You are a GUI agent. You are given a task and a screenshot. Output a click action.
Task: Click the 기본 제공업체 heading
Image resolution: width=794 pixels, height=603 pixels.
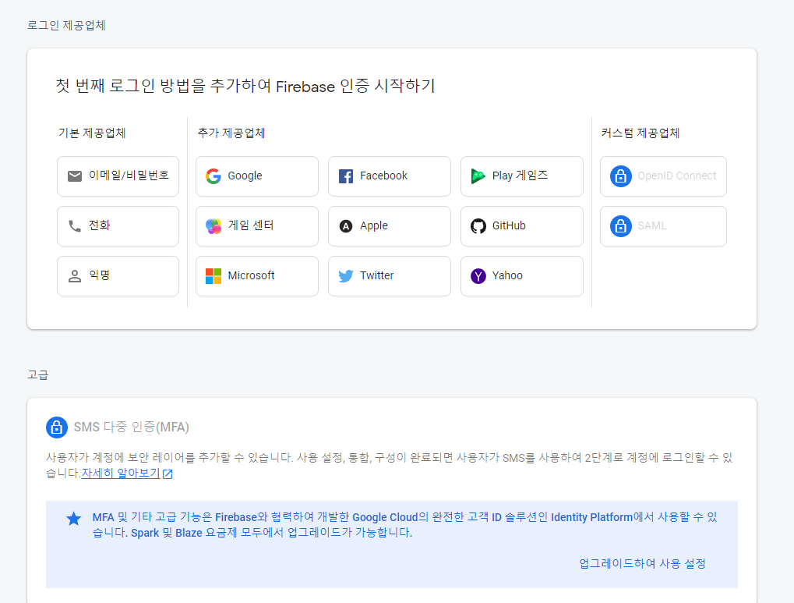(x=92, y=133)
